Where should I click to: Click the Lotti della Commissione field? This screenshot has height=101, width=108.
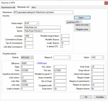click(x=29, y=47)
